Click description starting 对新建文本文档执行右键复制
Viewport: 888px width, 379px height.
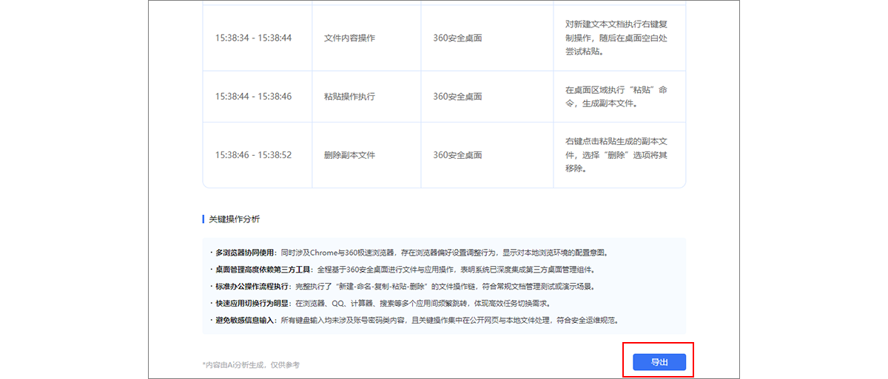(616, 38)
